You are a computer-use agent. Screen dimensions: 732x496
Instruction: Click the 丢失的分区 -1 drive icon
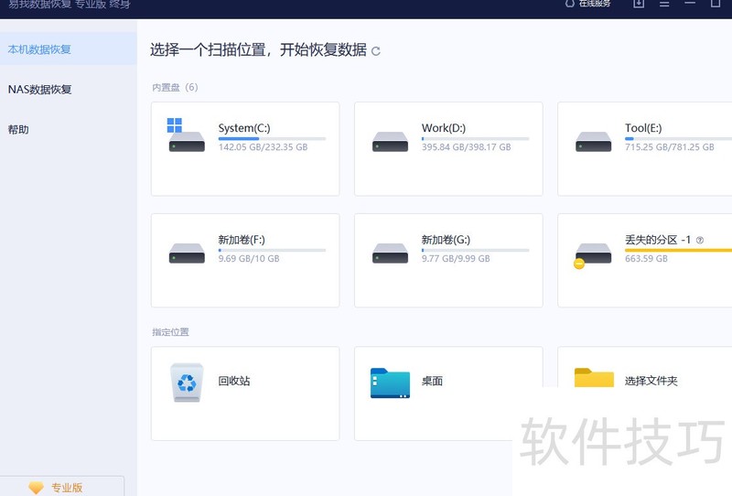(592, 253)
